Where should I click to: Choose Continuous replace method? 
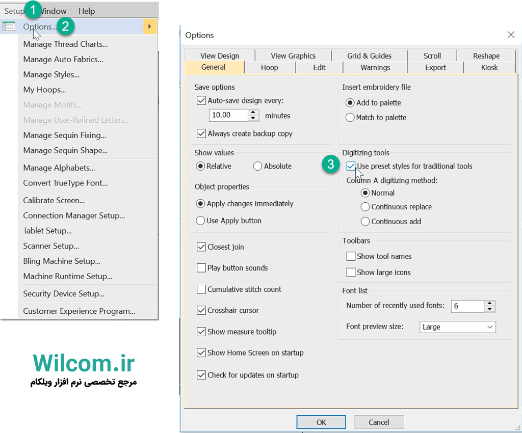coord(365,207)
